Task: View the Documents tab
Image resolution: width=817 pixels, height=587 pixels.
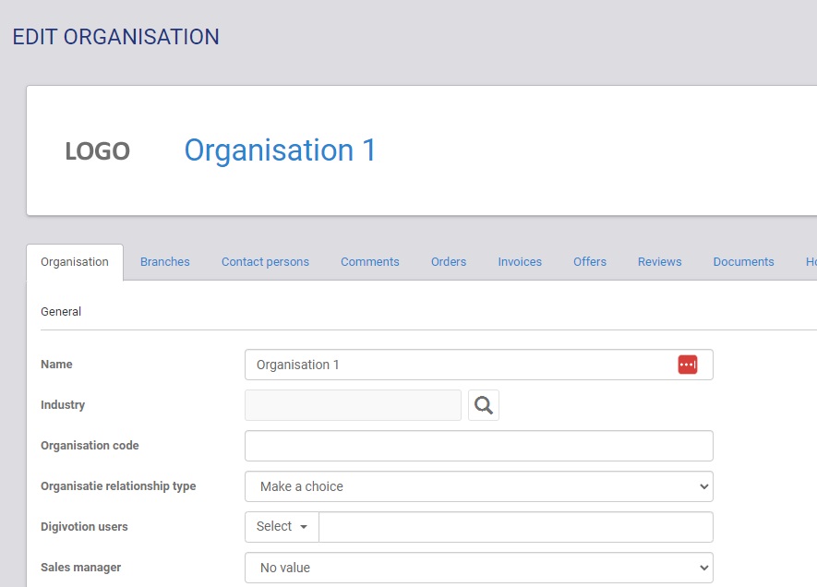Action: (x=743, y=262)
